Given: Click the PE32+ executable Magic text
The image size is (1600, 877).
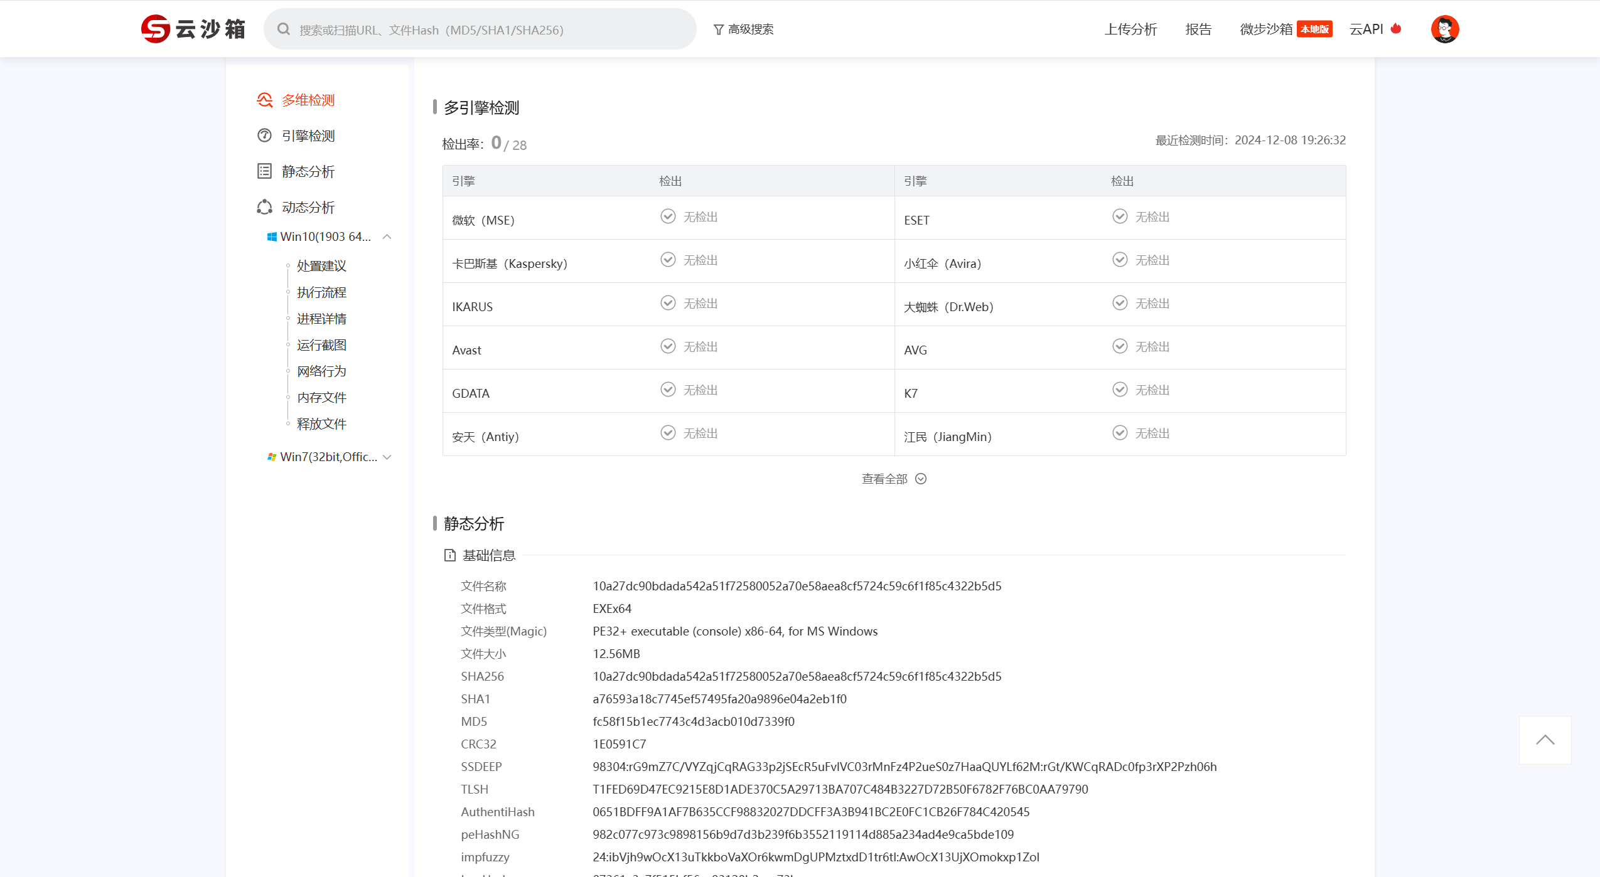Looking at the screenshot, I should coord(735,632).
